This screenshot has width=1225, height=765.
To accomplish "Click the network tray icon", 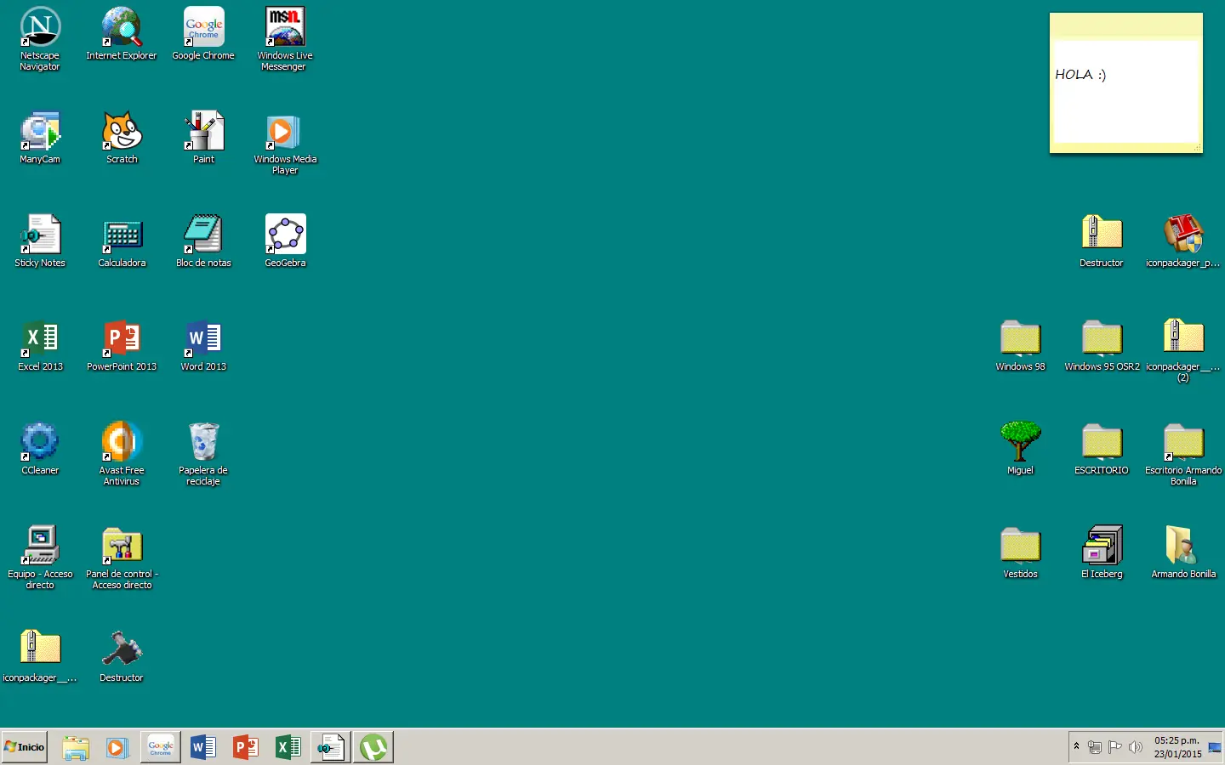I will click(1095, 747).
